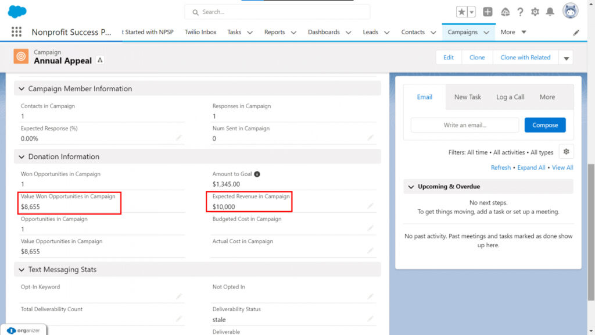The height and width of the screenshot is (335, 595).
Task: Click the Compose button
Action: [x=544, y=125]
